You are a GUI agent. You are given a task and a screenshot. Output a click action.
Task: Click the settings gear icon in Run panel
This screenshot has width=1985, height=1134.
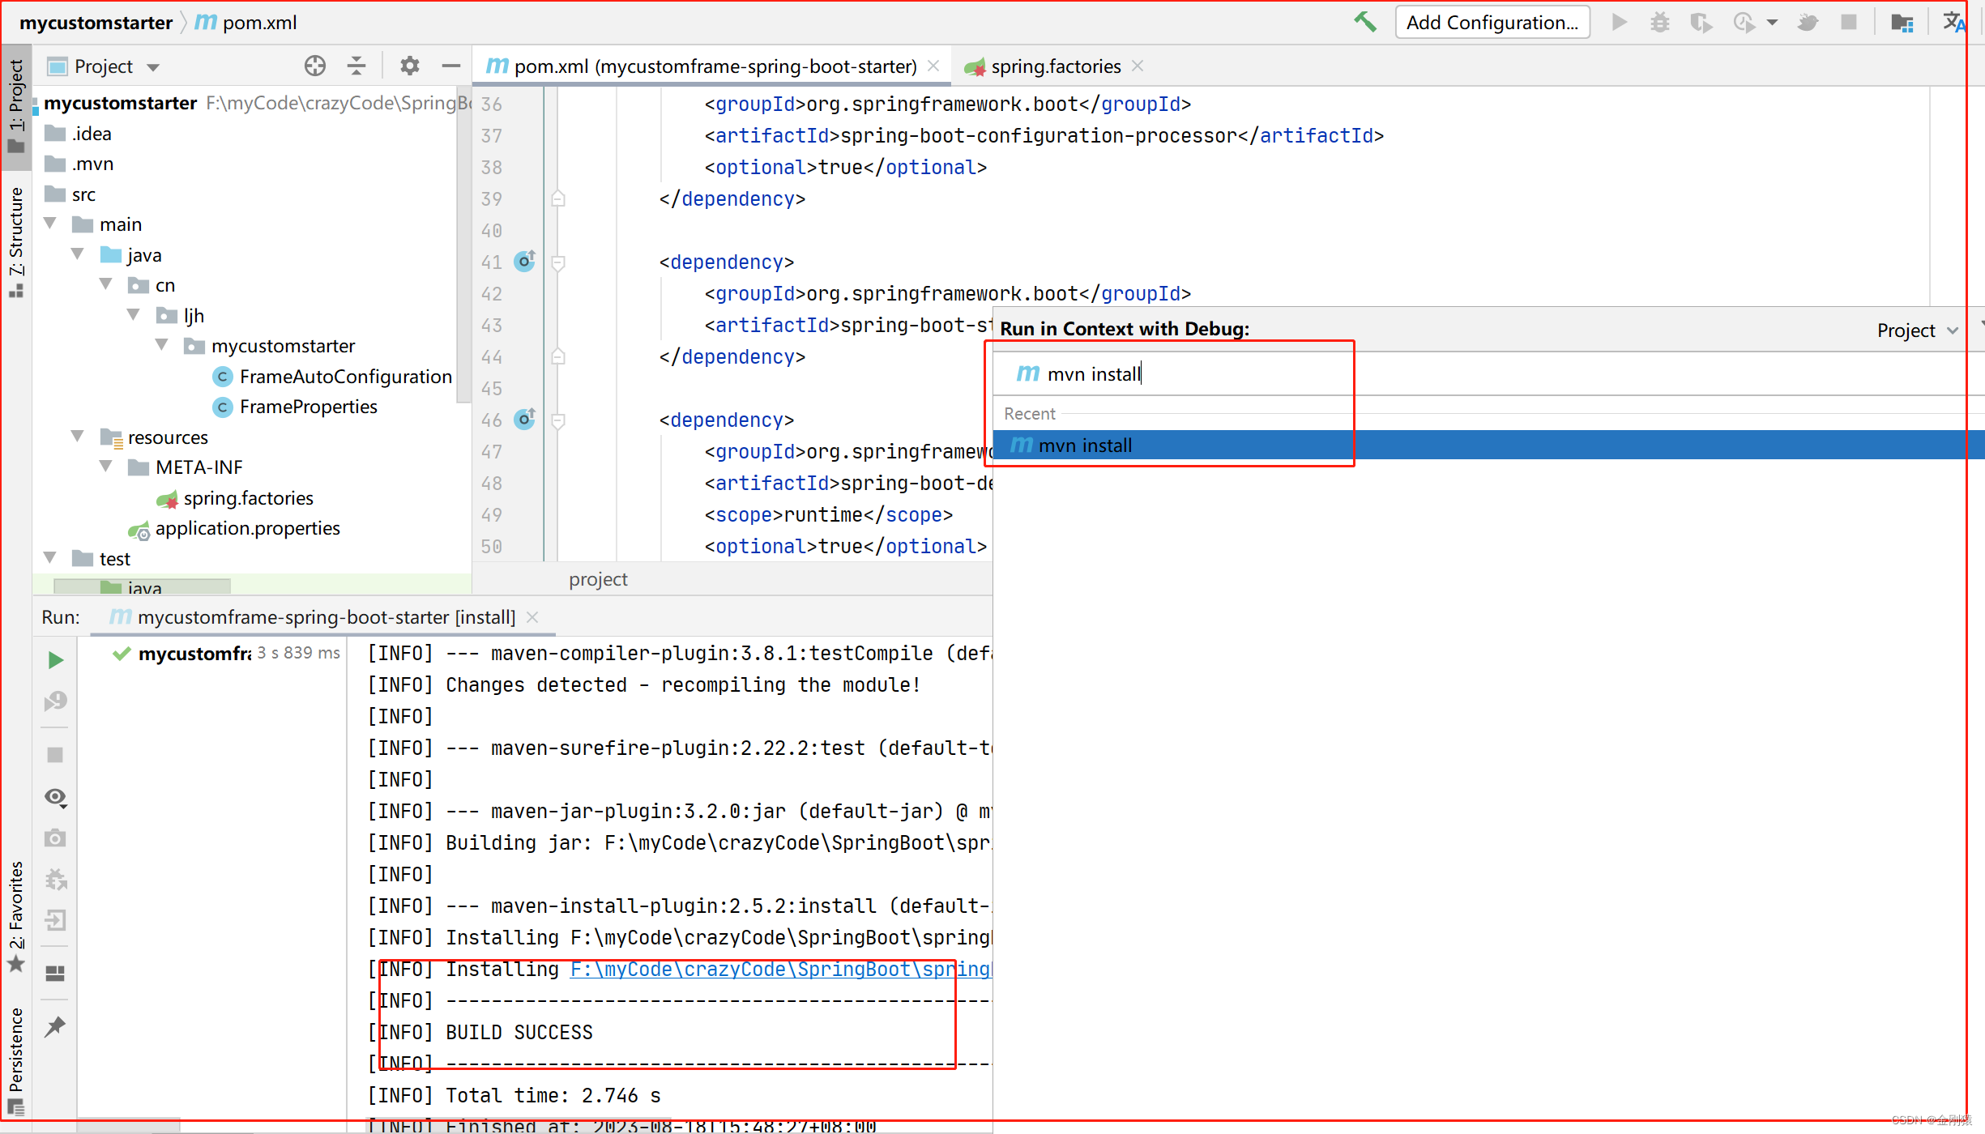pyautogui.click(x=55, y=879)
